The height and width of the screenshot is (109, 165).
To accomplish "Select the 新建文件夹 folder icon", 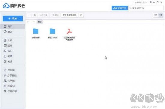I will point(52,31).
